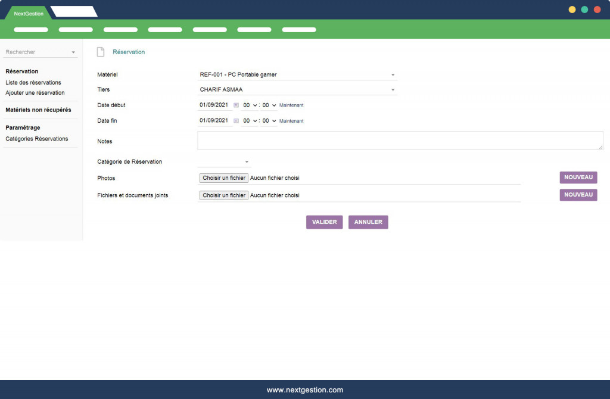Go to Catégories Réservations settings
This screenshot has width=610, height=399.
coord(36,139)
